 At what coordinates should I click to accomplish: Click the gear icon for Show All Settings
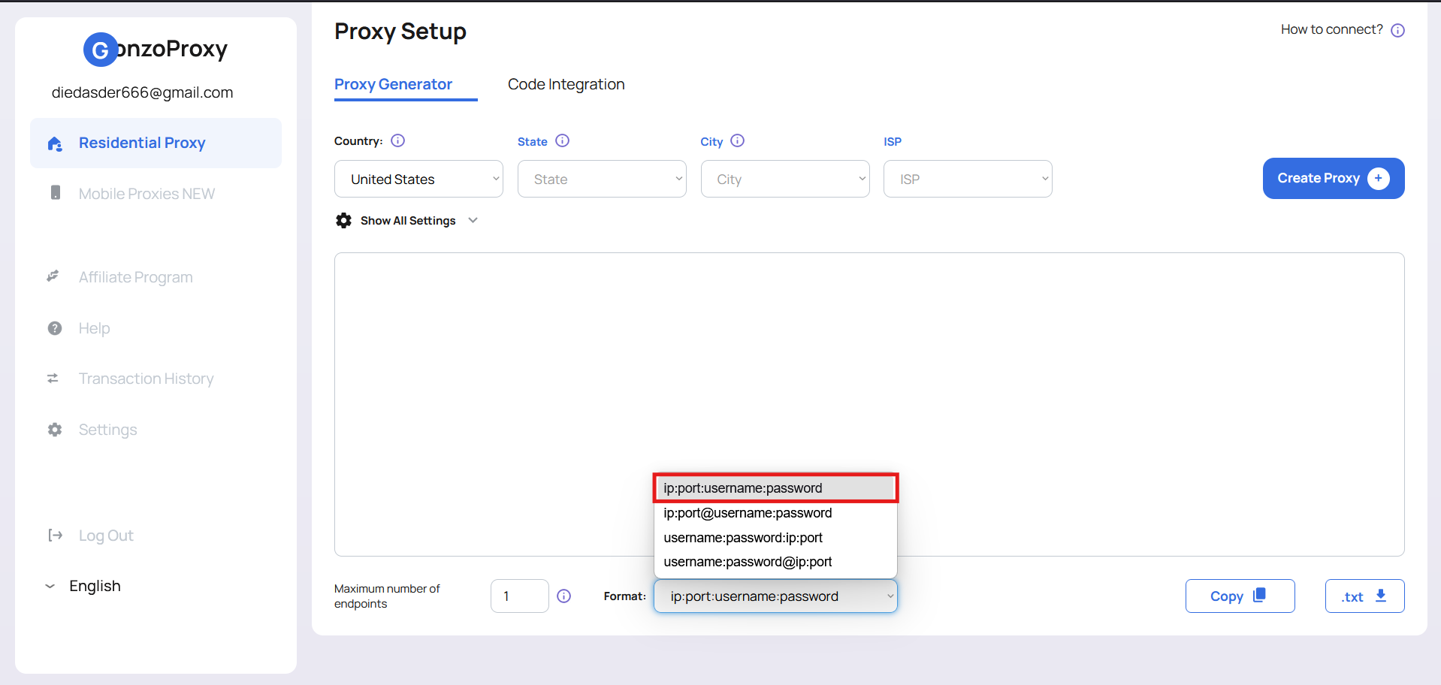pyautogui.click(x=343, y=220)
